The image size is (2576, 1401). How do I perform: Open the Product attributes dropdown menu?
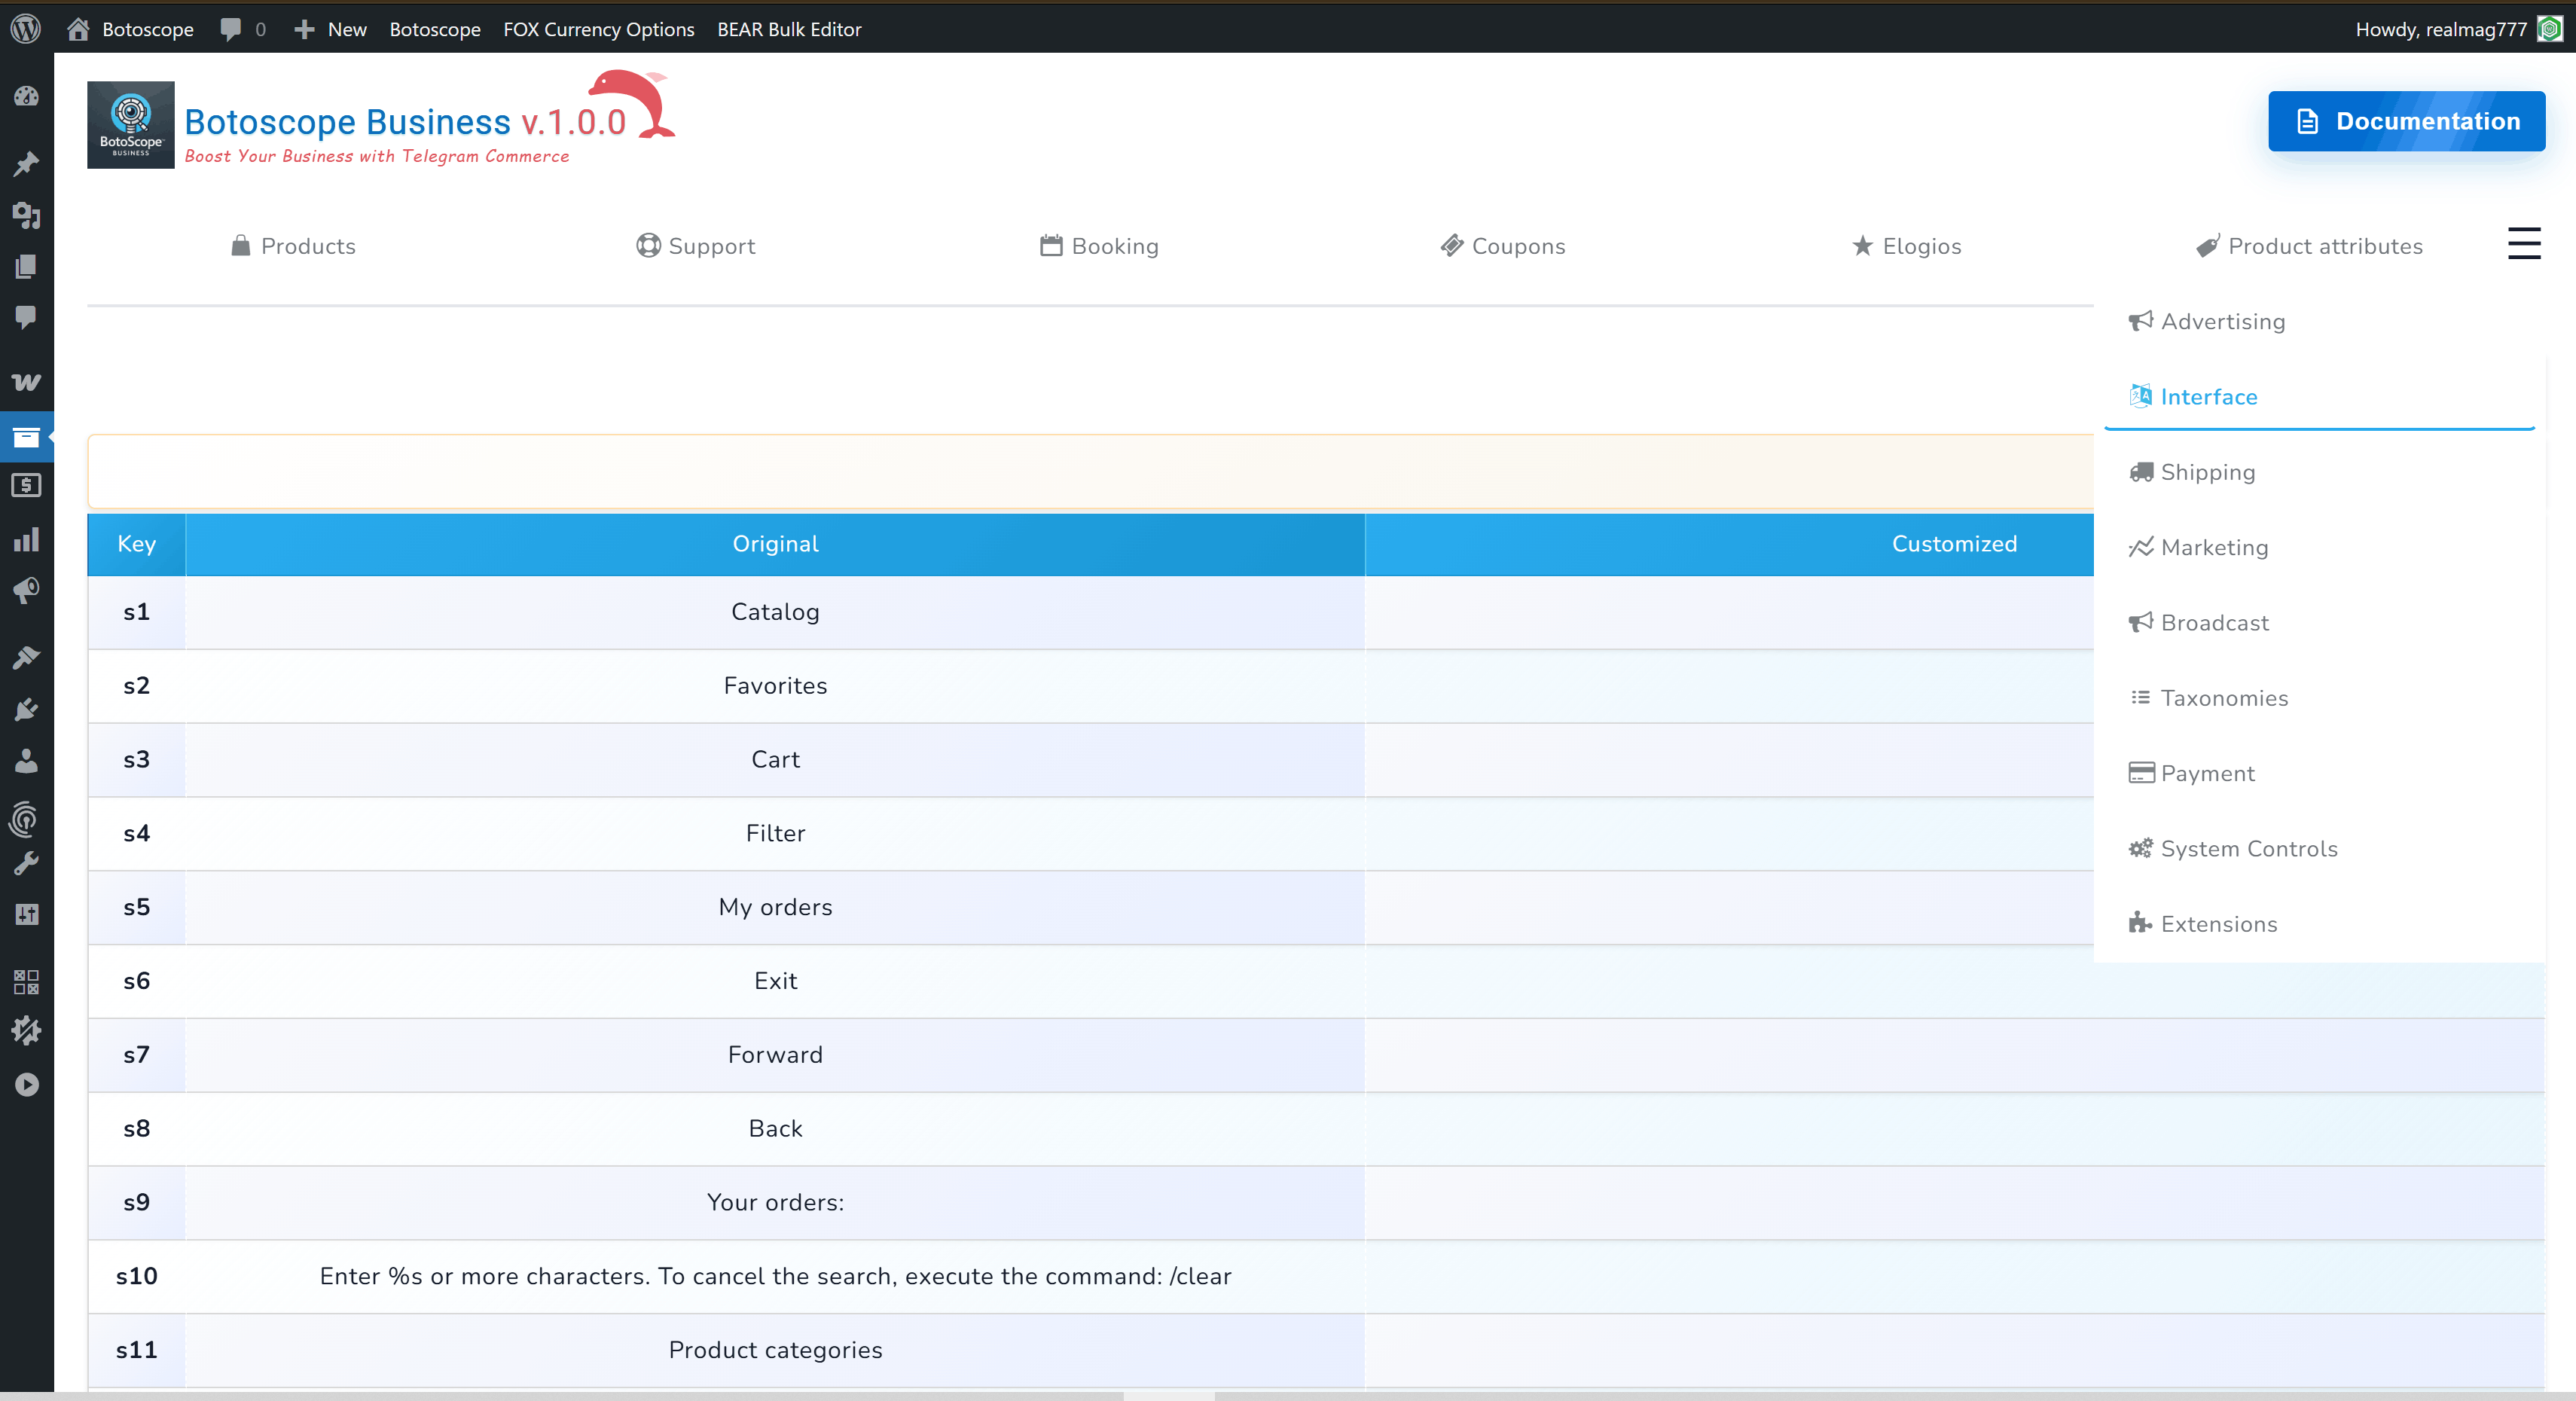click(2310, 246)
